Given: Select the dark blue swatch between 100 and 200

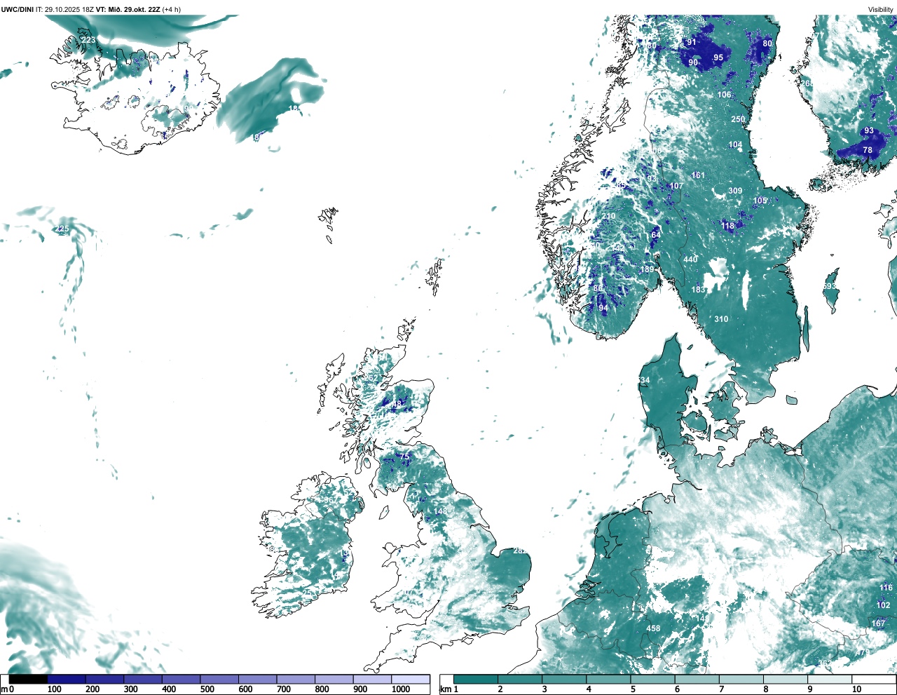Looking at the screenshot, I should tap(67, 679).
